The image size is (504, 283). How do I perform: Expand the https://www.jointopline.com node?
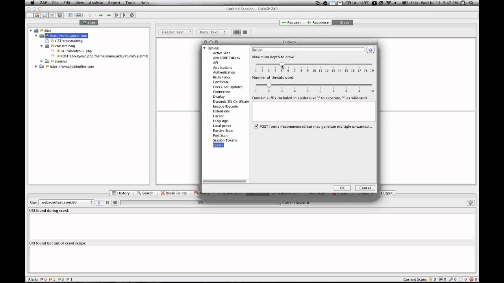[x=36, y=66]
